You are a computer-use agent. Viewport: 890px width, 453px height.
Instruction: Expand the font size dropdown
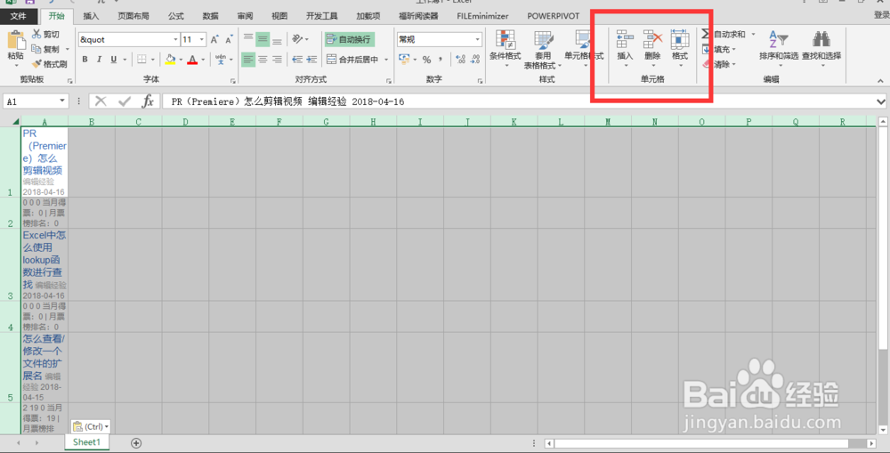pos(202,39)
